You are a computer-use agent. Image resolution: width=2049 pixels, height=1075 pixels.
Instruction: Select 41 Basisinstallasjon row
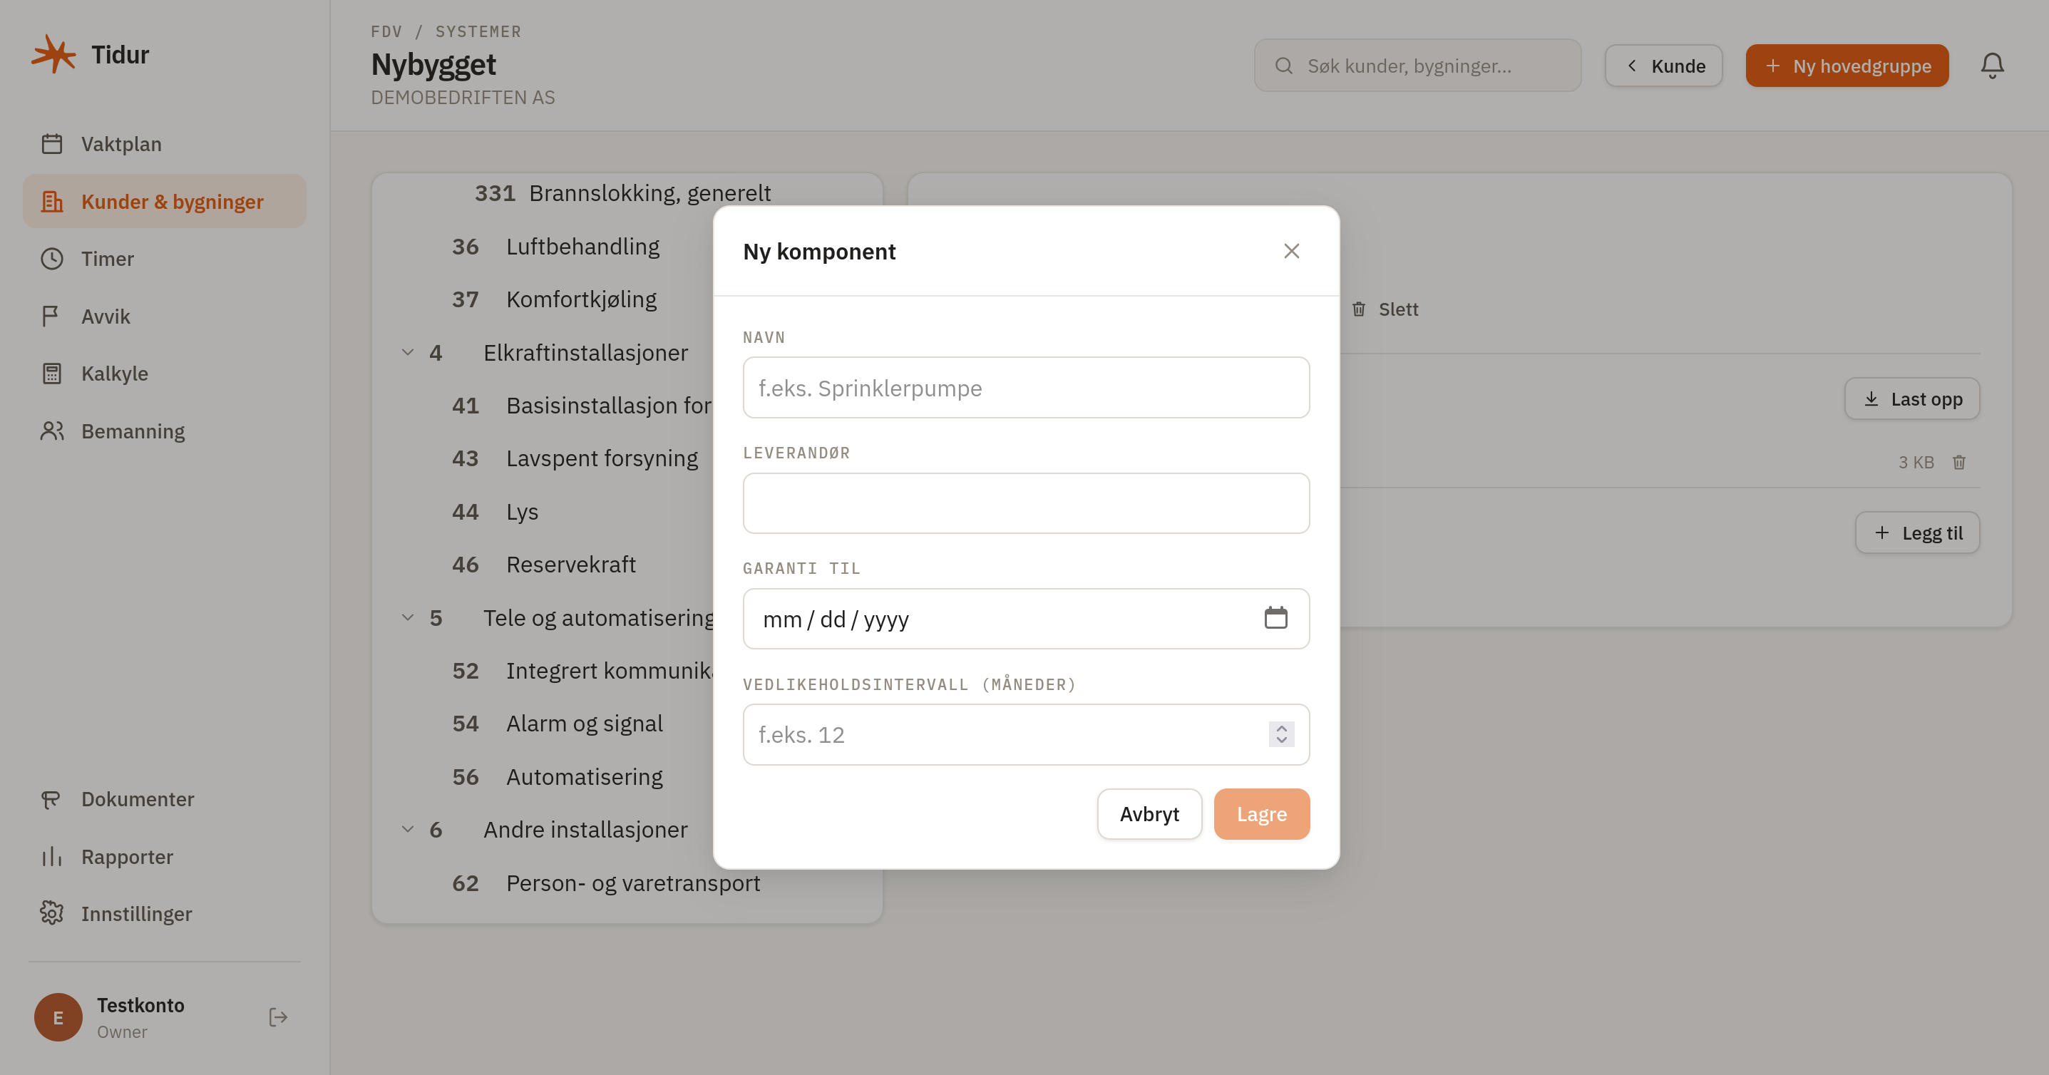[x=580, y=405]
